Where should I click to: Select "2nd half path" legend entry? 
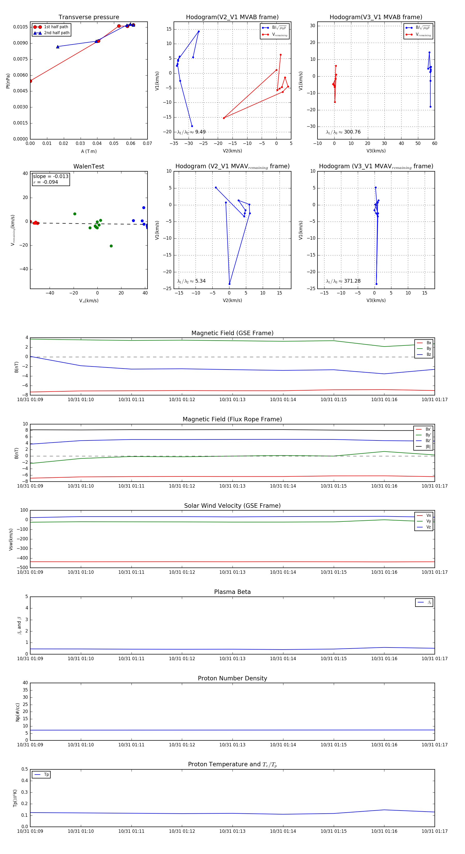pos(52,33)
